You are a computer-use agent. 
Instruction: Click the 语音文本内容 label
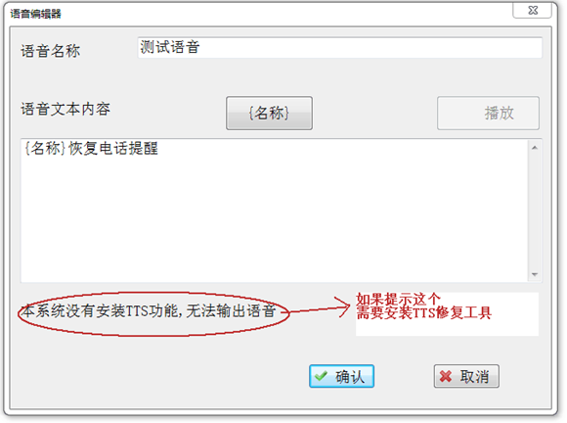click(x=65, y=109)
